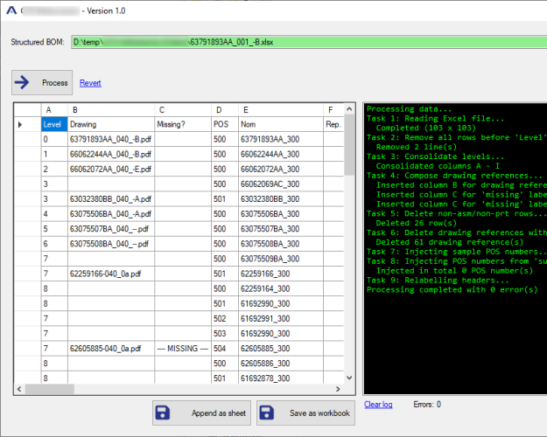Click the row selector arrow at the first row
The width and height of the screenshot is (547, 437).
21,124
